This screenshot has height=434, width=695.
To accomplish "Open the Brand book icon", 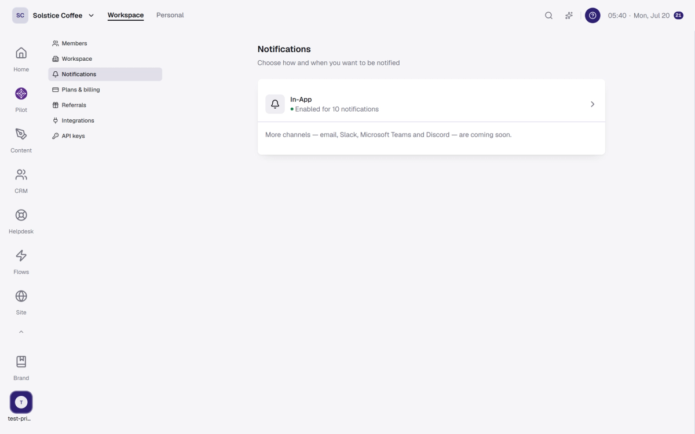I will [21, 362].
